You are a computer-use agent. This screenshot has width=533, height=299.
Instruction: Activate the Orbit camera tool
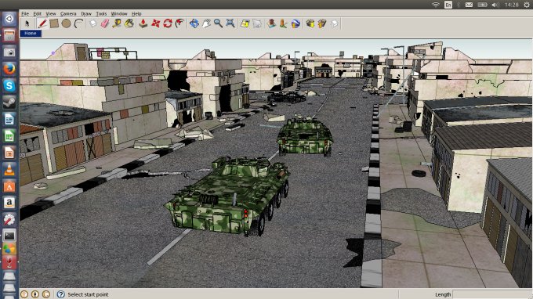(x=194, y=23)
